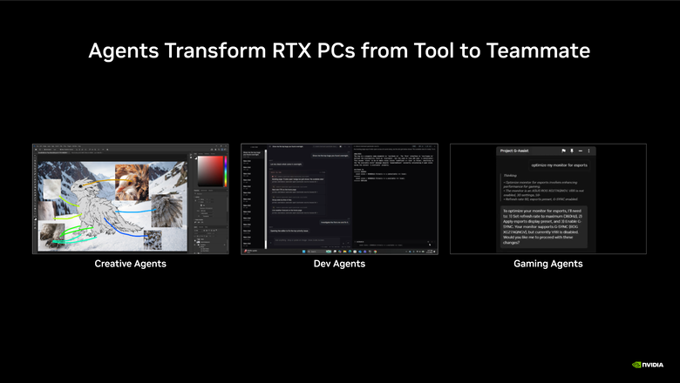
Task: Click the rainbow hue slider in Photoshop
Action: 226,171
